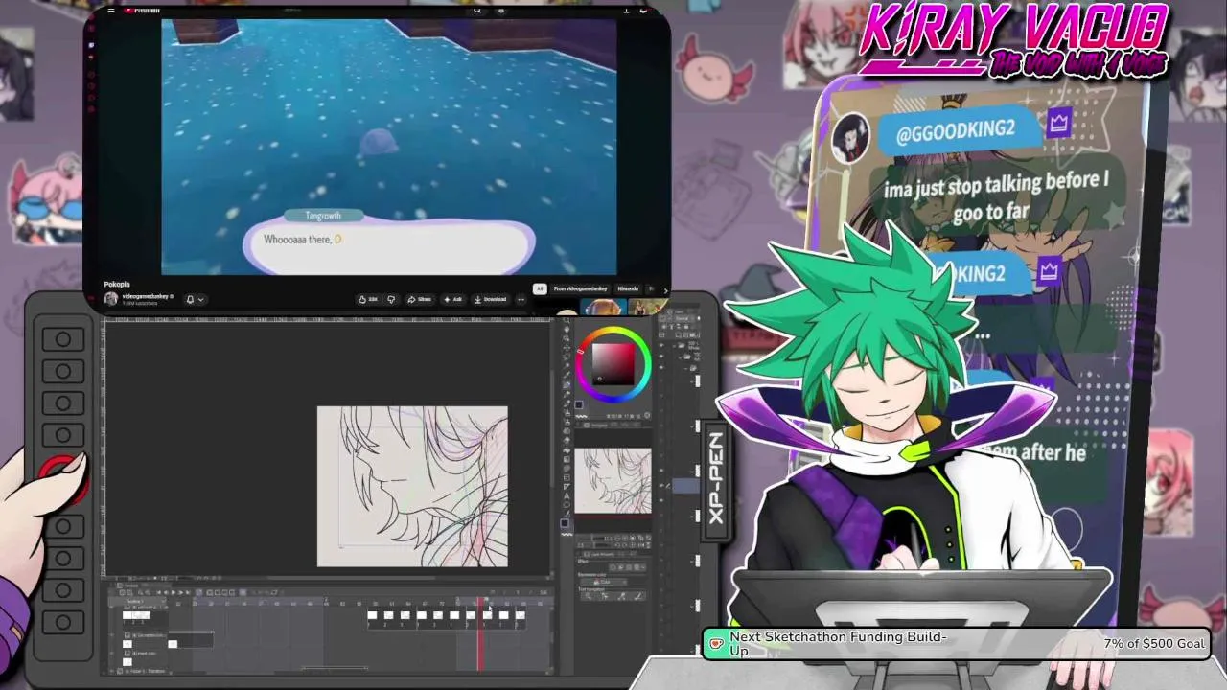Click the YouTube Premium logo
This screenshot has height=690, width=1227.
[144, 11]
